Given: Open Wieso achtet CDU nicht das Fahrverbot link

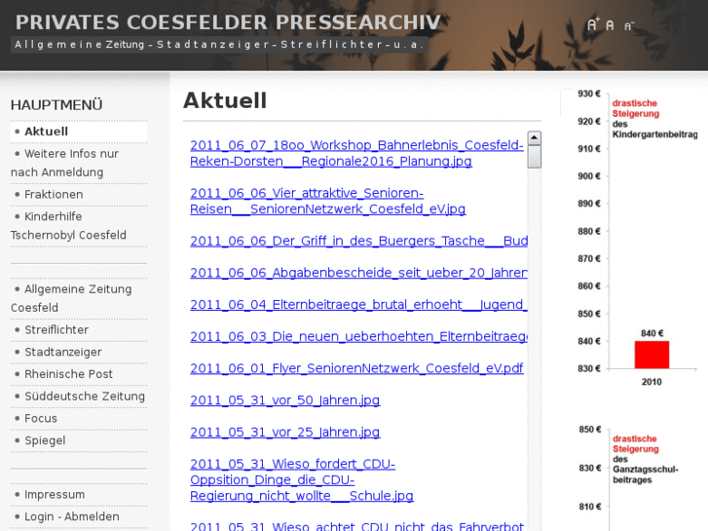Looking at the screenshot, I should point(356,526).
